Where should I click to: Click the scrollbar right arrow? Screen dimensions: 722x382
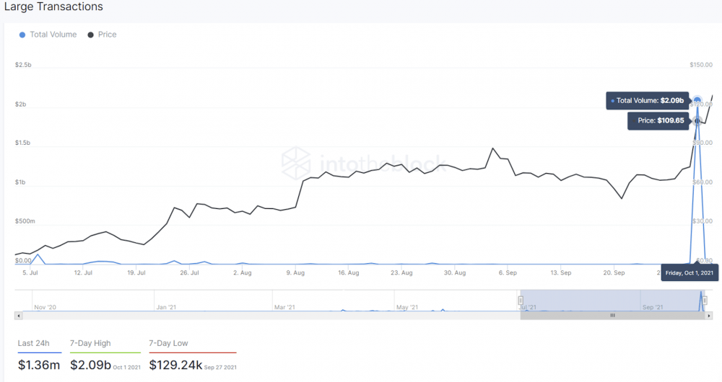(710, 315)
